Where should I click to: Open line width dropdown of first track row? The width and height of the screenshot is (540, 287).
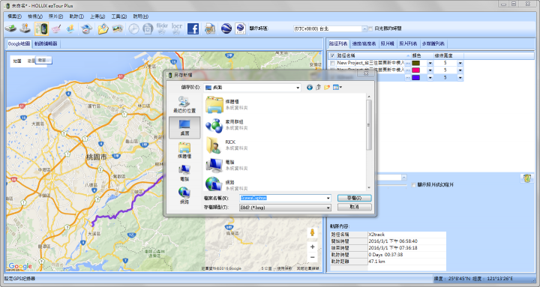[460, 63]
